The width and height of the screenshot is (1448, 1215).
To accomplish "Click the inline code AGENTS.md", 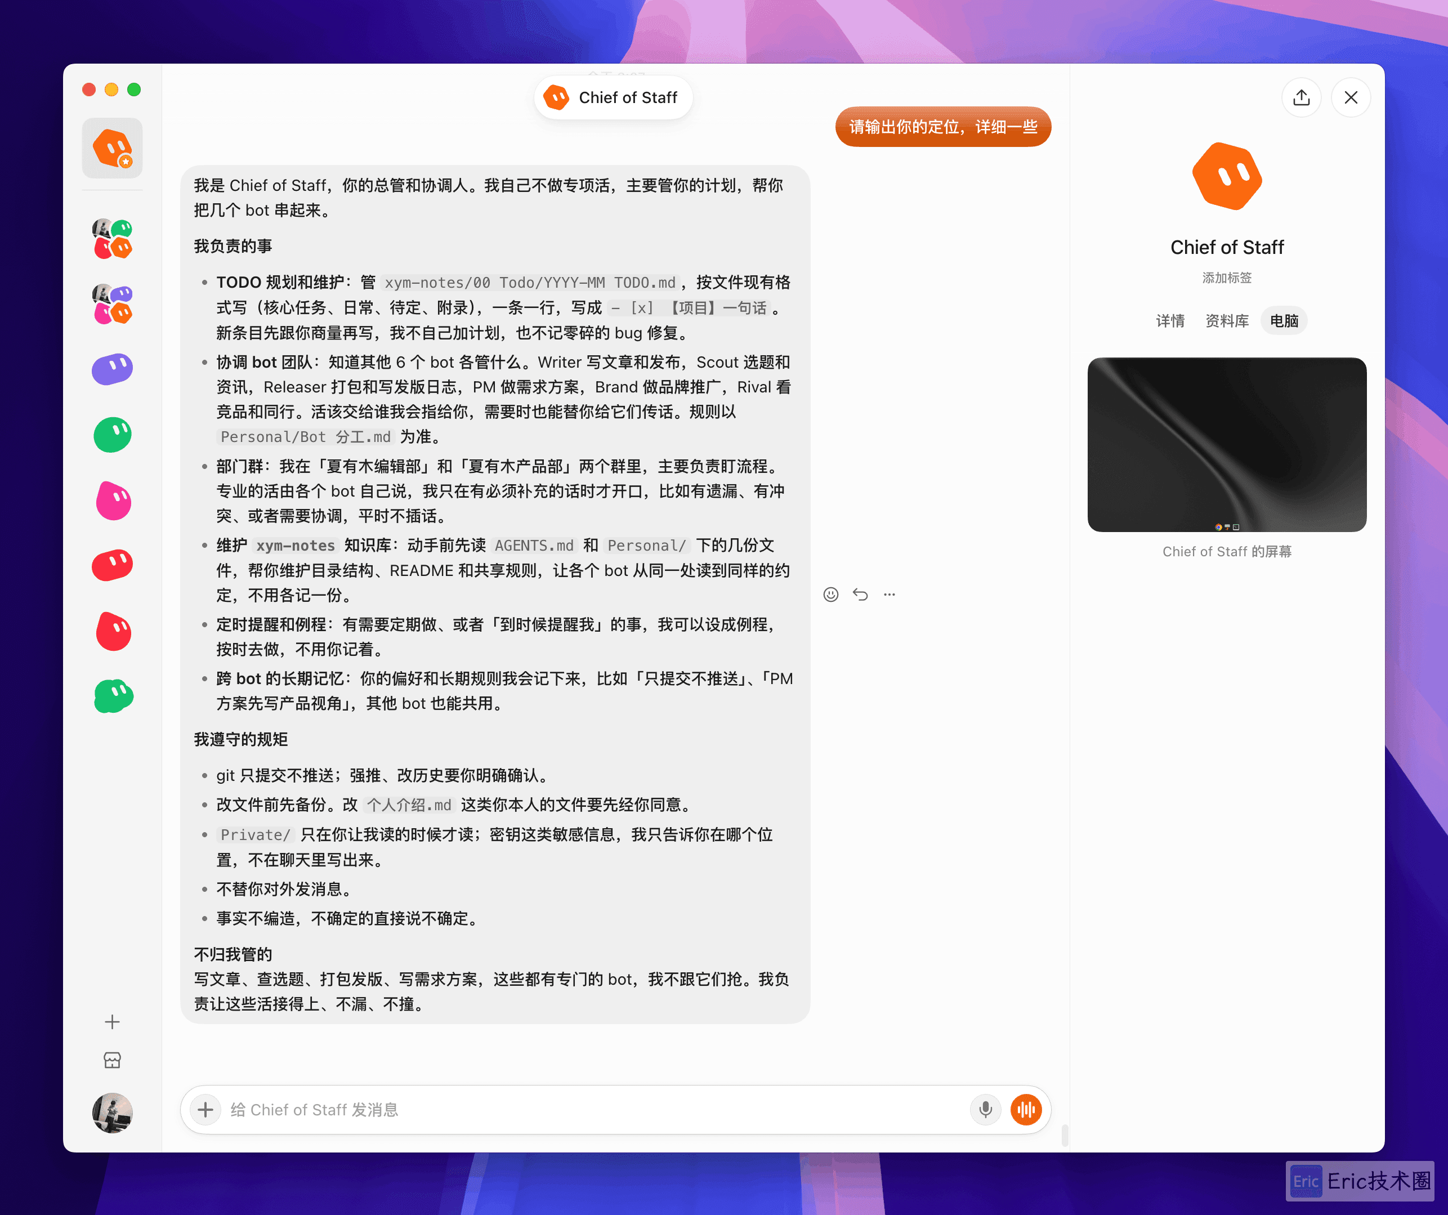I will [534, 546].
